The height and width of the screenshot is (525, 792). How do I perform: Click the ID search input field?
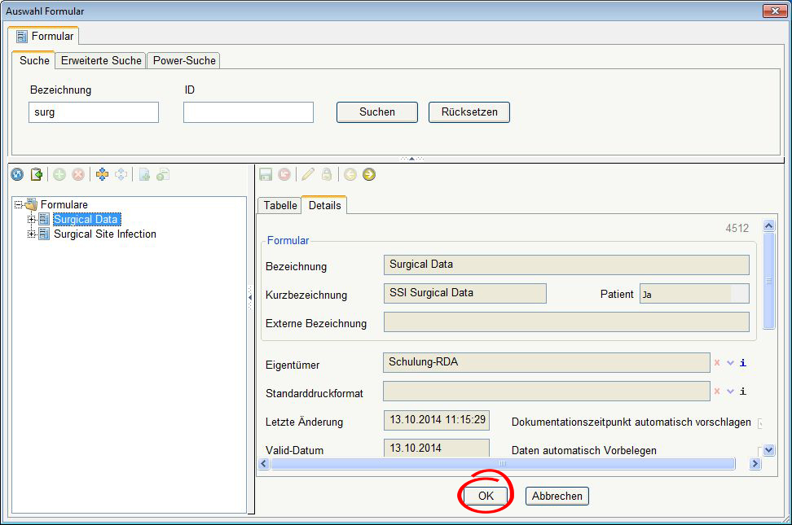pos(248,112)
